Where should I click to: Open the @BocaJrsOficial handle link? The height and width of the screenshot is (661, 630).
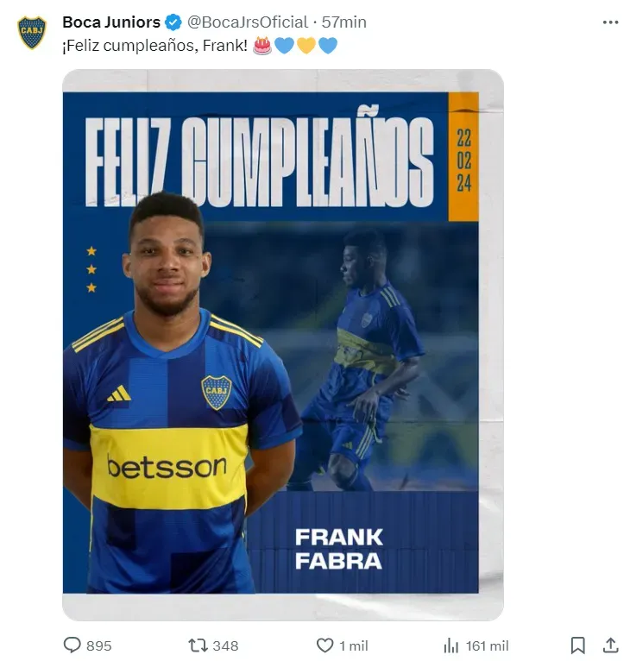248,22
